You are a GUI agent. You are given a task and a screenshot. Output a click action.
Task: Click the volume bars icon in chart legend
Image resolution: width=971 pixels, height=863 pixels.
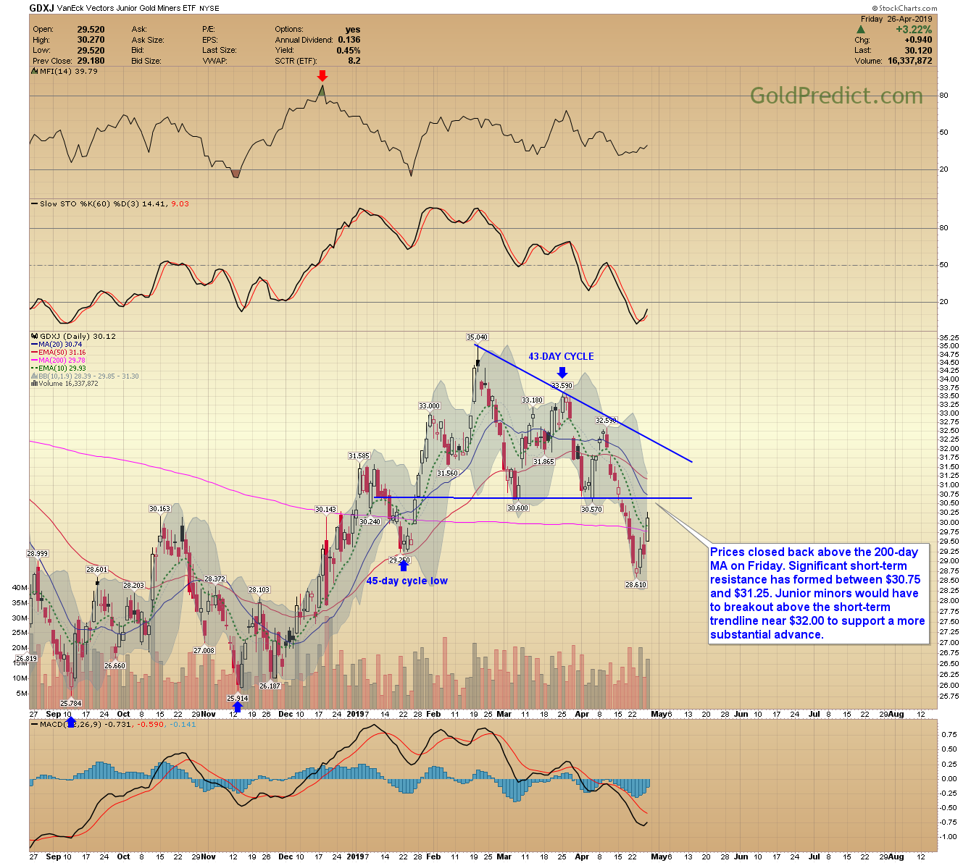(33, 384)
